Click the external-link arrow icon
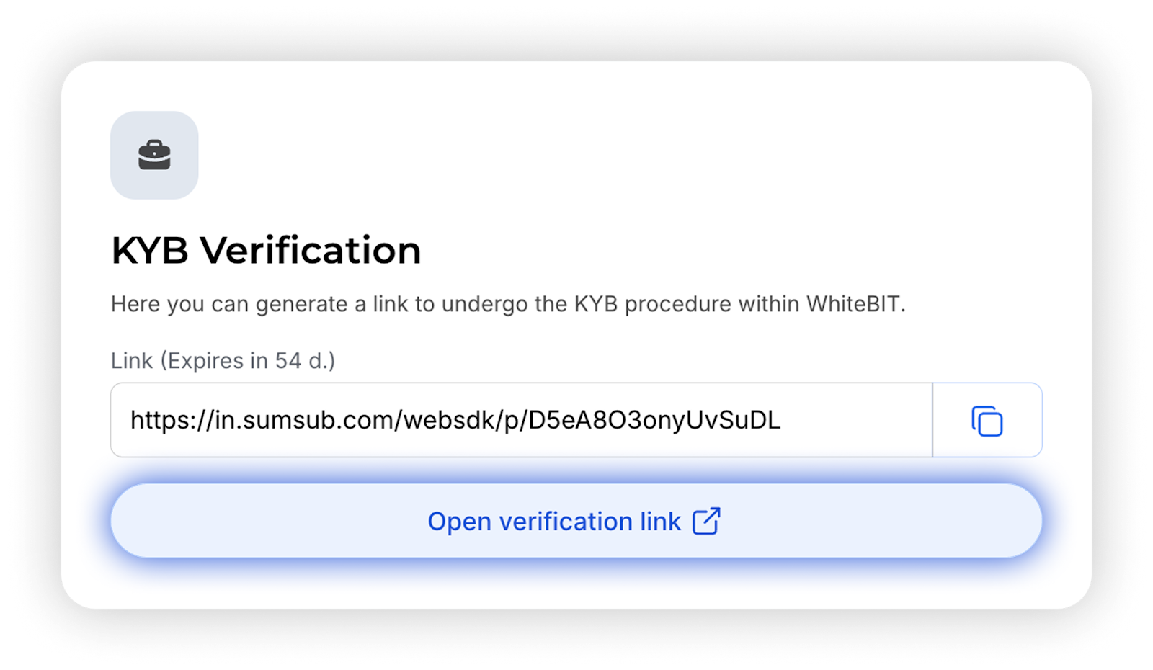Image resolution: width=1153 pixels, height=670 pixels. pos(706,521)
